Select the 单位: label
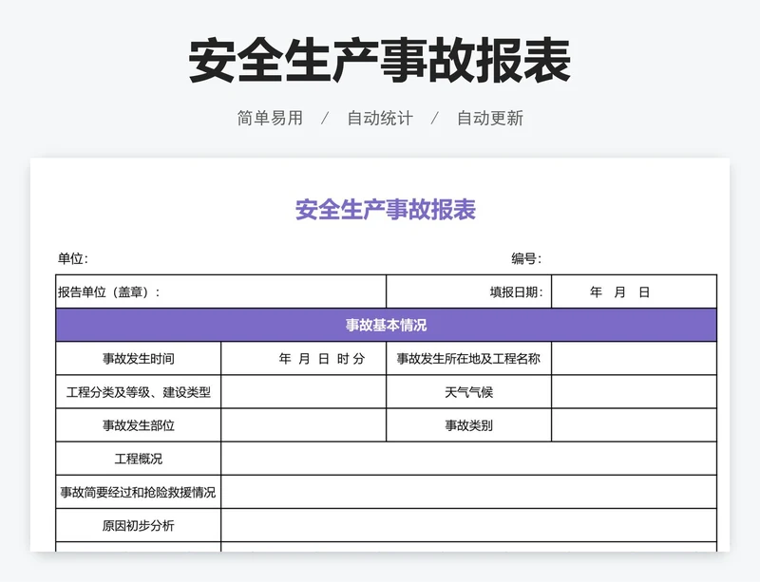 click(x=73, y=259)
